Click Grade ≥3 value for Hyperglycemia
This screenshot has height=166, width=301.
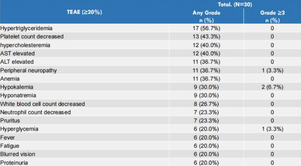272,129
